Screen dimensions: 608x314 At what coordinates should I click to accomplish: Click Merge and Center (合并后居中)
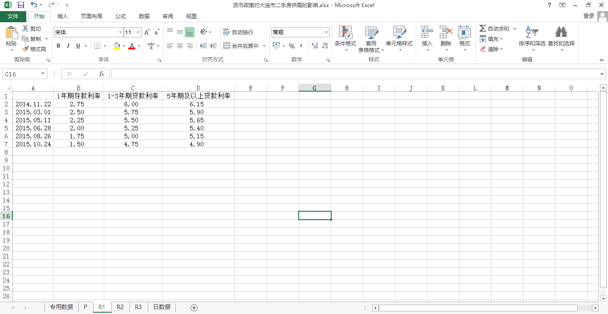click(241, 46)
